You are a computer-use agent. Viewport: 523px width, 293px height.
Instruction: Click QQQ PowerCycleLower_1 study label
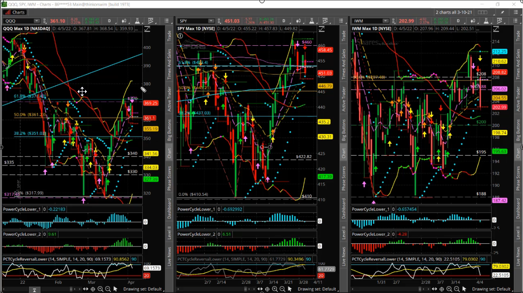[22, 209]
